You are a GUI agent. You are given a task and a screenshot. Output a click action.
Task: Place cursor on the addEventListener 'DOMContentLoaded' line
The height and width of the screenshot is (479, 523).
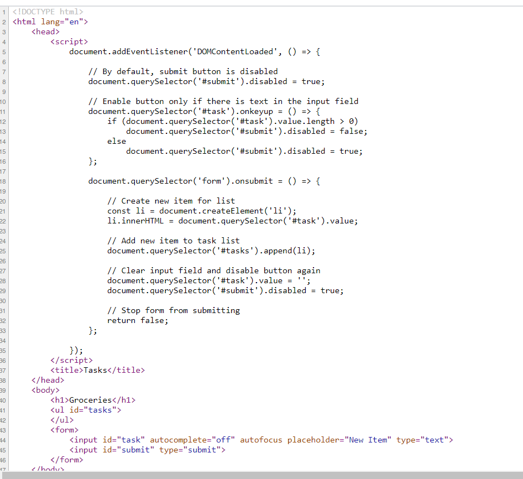click(x=195, y=52)
